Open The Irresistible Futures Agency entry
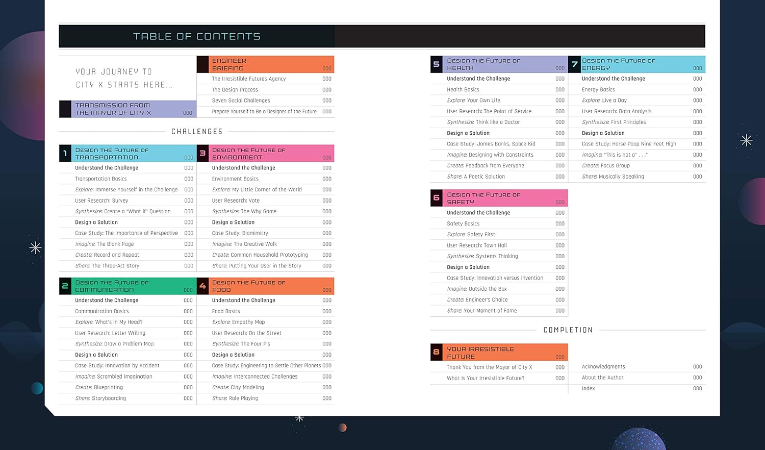This screenshot has height=450, width=765. 249,79
